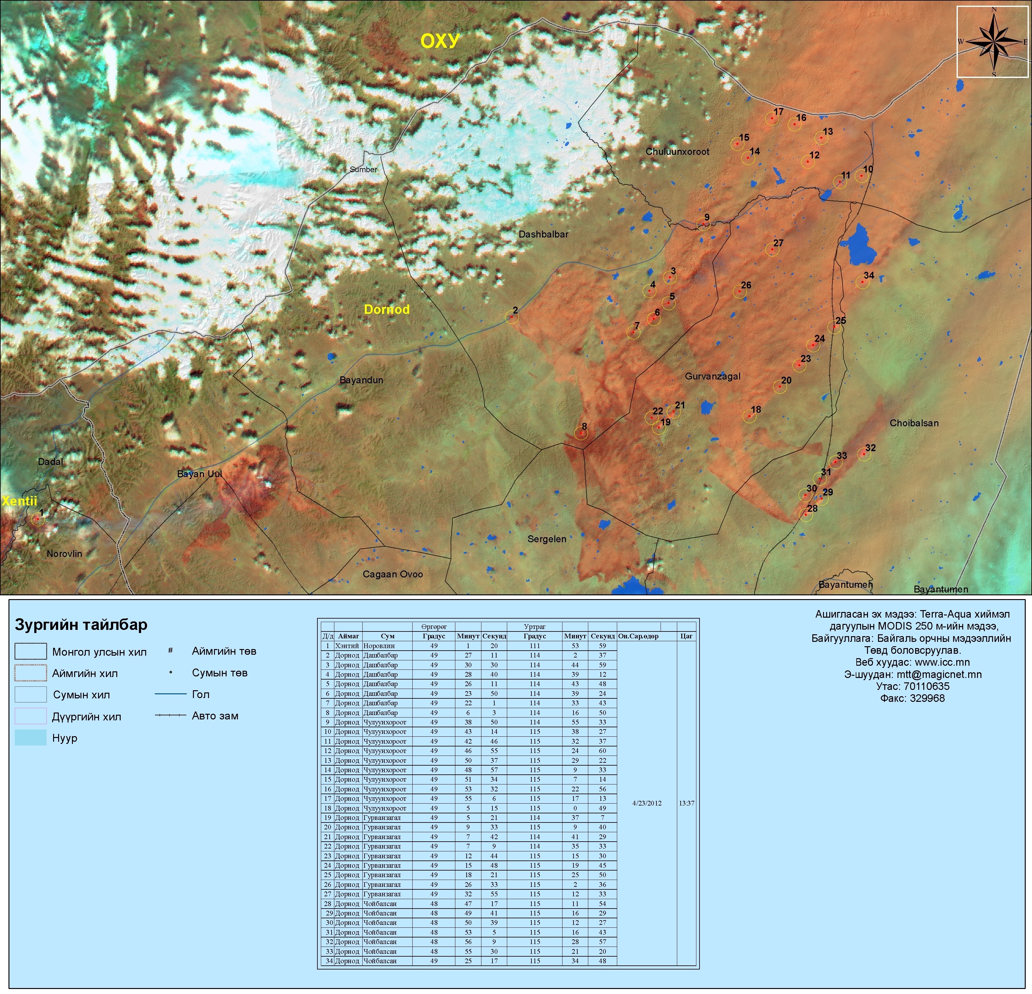The height and width of the screenshot is (994, 1032).
Task: Click fire hotspot marker number 27
Action: [x=772, y=250]
